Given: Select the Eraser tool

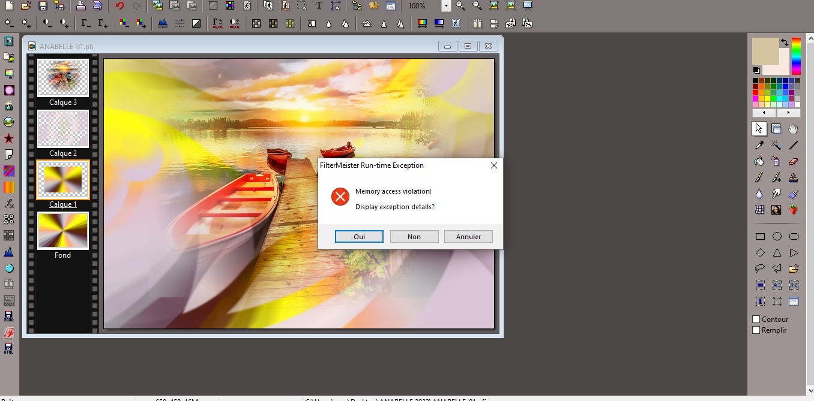Looking at the screenshot, I should [x=794, y=161].
